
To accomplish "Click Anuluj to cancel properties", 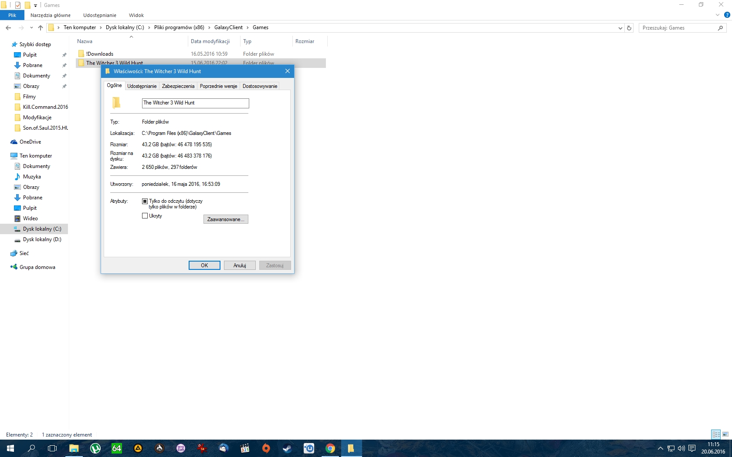I will tap(240, 265).
